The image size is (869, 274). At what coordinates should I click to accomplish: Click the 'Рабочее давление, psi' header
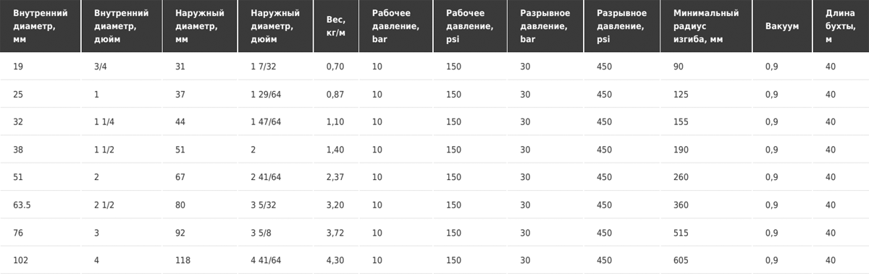[471, 26]
